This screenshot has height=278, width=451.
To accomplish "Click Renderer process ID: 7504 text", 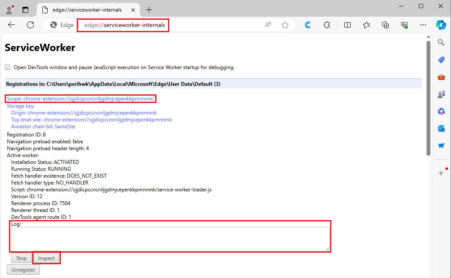I will 41,203.
